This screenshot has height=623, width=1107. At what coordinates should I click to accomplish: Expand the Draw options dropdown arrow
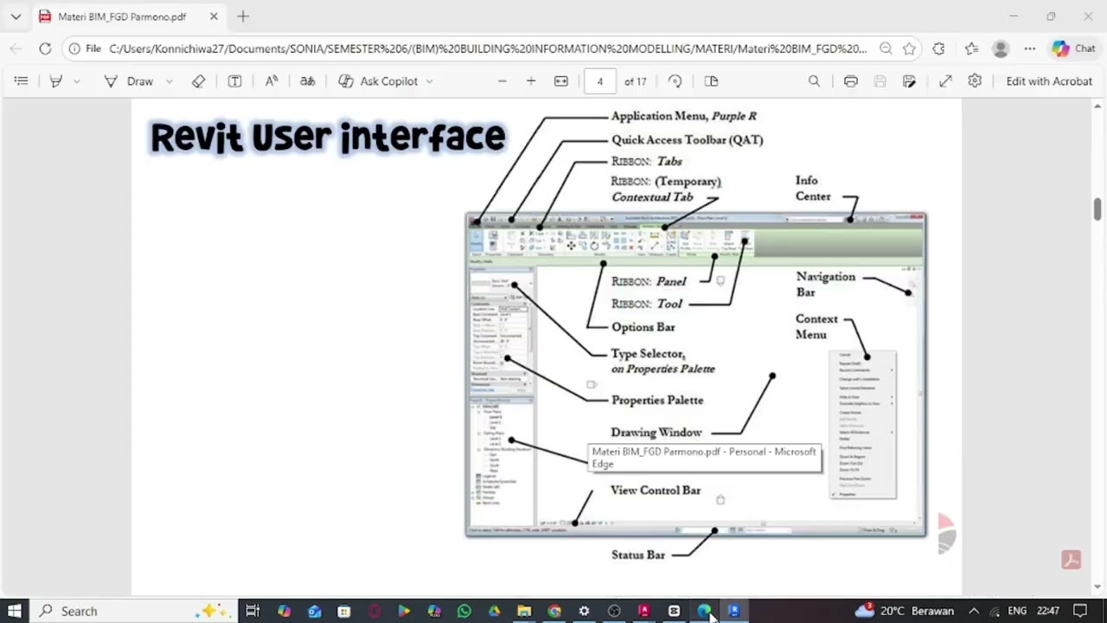[x=169, y=81]
